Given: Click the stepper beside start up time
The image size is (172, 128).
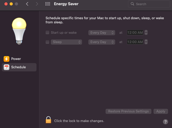Looking at the screenshot, I should [146, 33].
